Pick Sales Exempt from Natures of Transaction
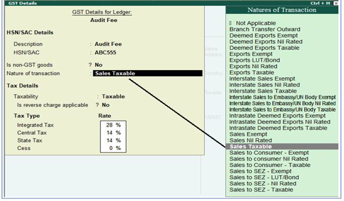The height and width of the screenshot is (201, 344). [x=249, y=134]
